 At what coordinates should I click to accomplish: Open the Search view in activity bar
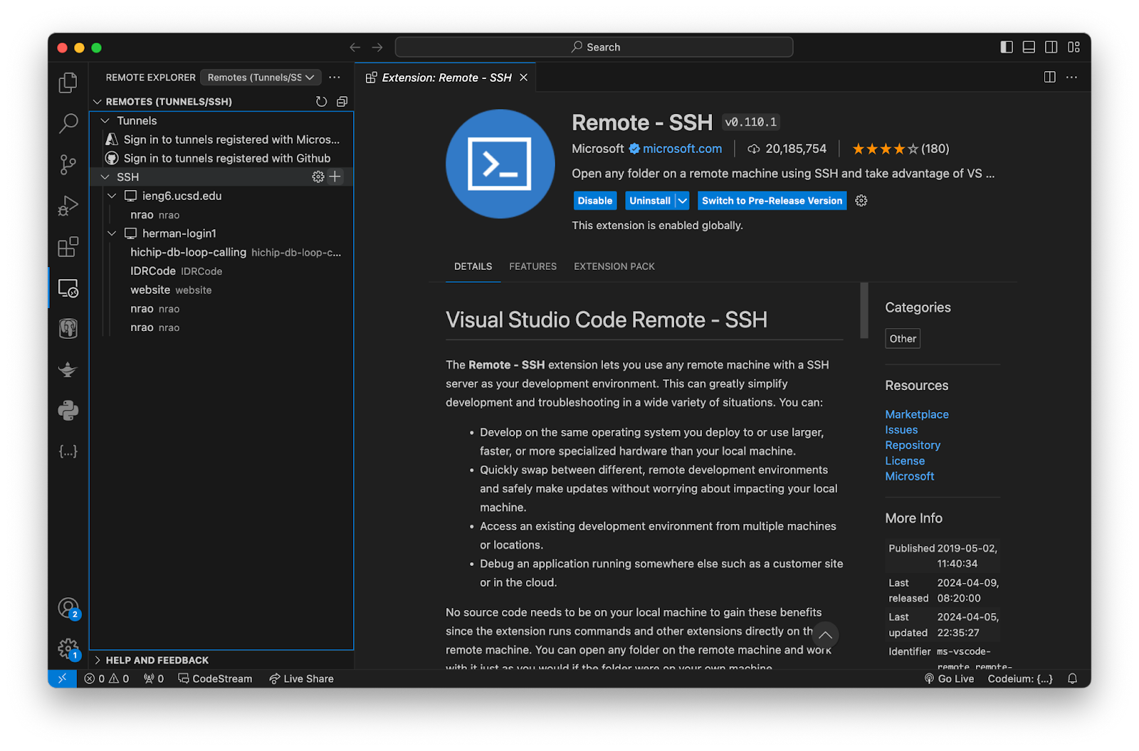(68, 124)
